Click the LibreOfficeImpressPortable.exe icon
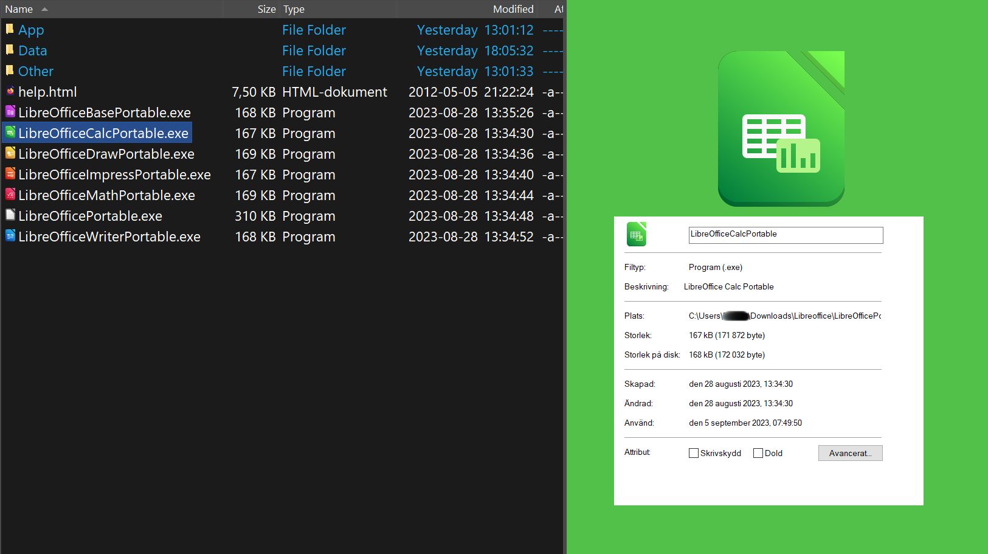This screenshot has height=554, width=988. (x=10, y=173)
